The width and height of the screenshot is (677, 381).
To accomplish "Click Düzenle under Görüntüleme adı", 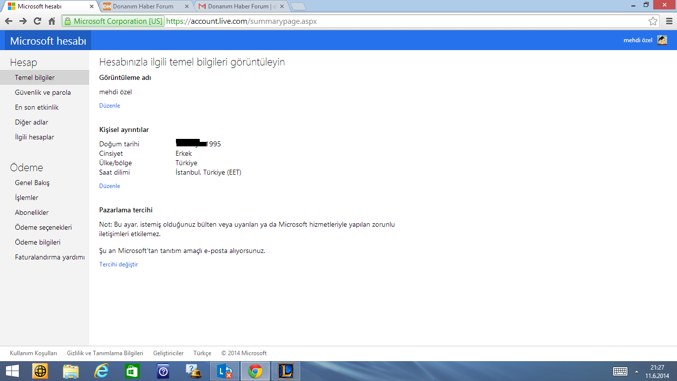I will pyautogui.click(x=110, y=106).
